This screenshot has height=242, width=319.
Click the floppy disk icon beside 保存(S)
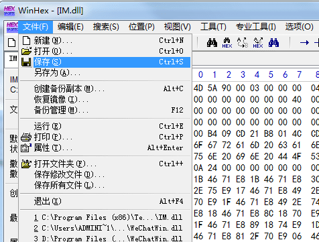[26, 62]
